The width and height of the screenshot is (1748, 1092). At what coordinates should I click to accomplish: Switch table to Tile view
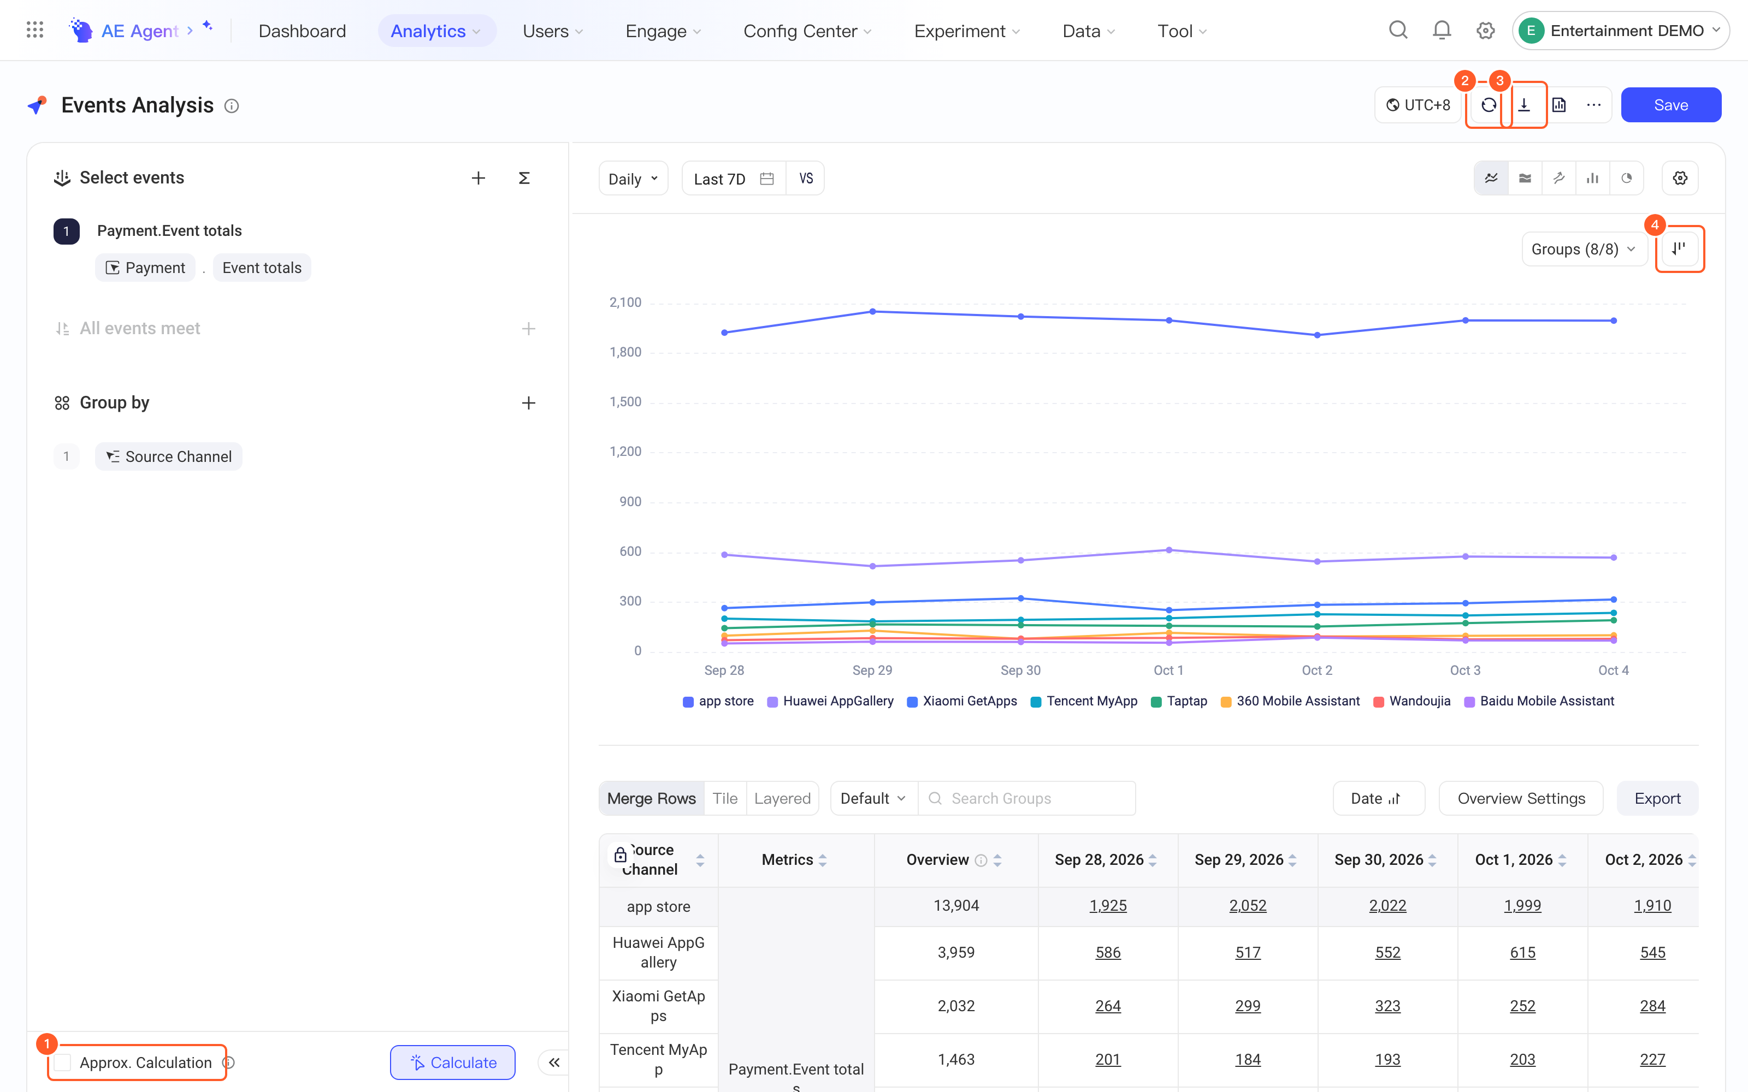click(x=724, y=799)
